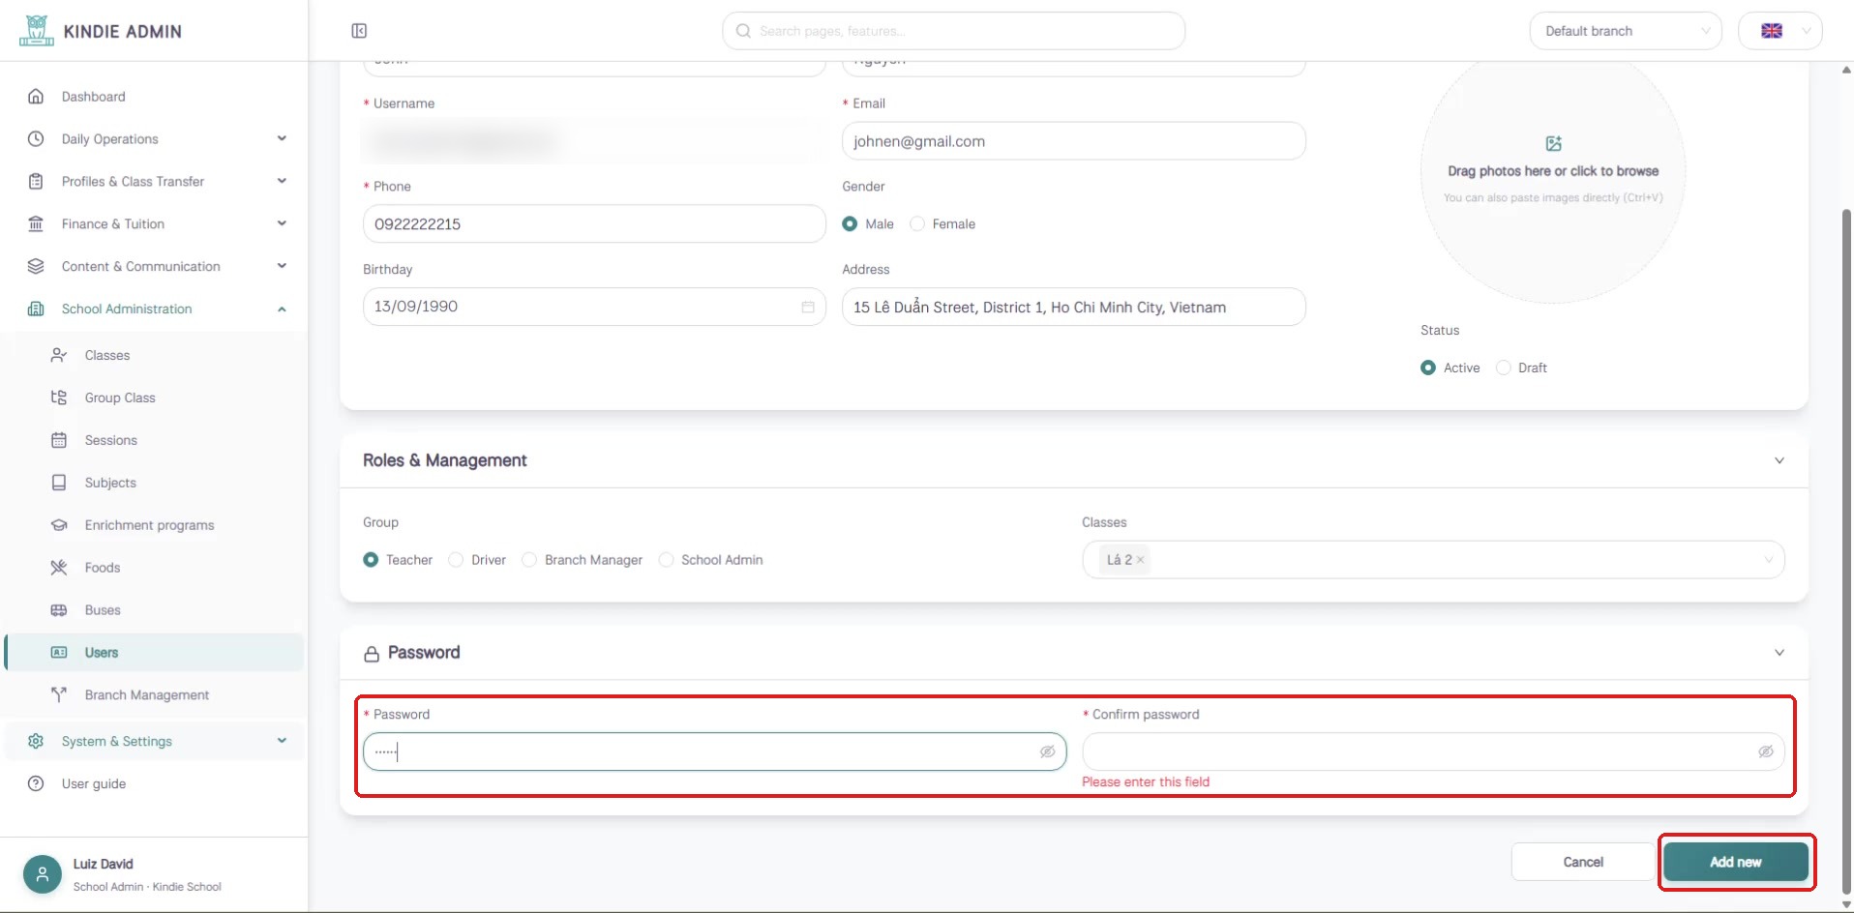Set status to Draft
This screenshot has width=1854, height=913.
point(1504,368)
